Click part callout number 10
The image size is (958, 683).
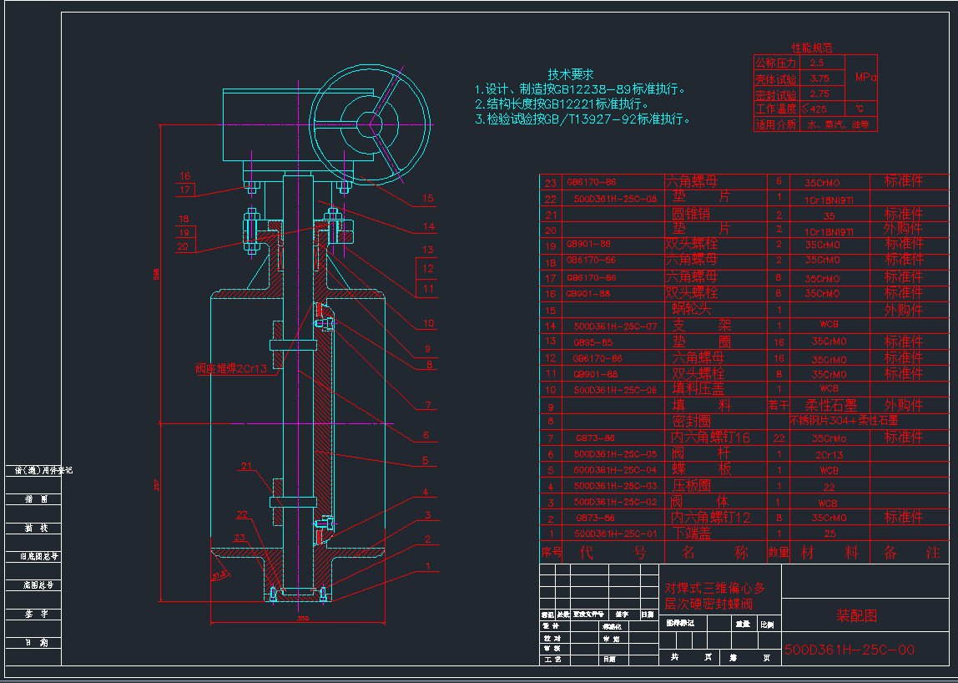click(428, 323)
